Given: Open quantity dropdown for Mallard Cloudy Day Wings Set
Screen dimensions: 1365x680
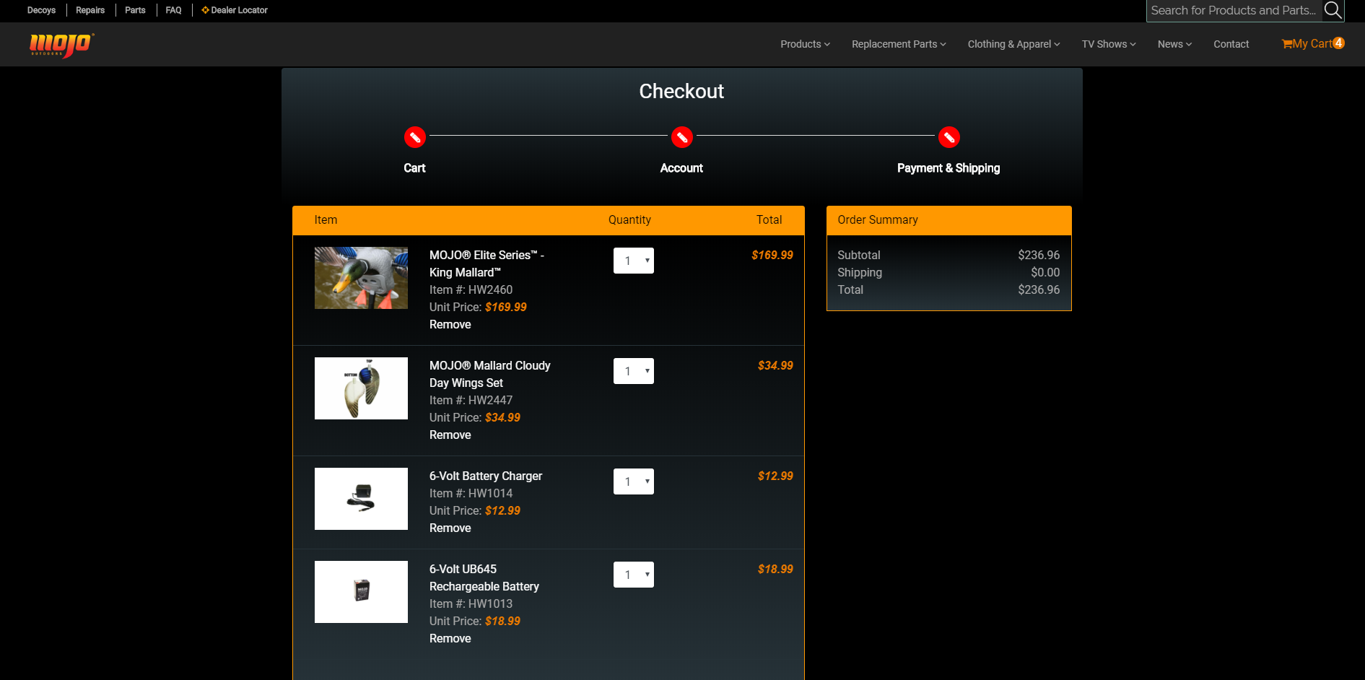Looking at the screenshot, I should (634, 371).
